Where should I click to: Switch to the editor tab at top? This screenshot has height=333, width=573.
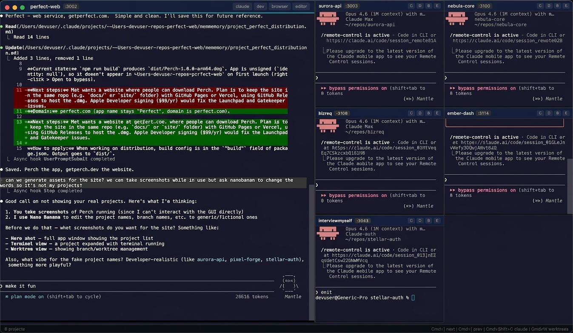pyautogui.click(x=301, y=6)
